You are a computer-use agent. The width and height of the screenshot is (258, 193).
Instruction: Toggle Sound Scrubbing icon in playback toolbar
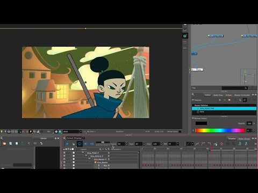click(92, 144)
